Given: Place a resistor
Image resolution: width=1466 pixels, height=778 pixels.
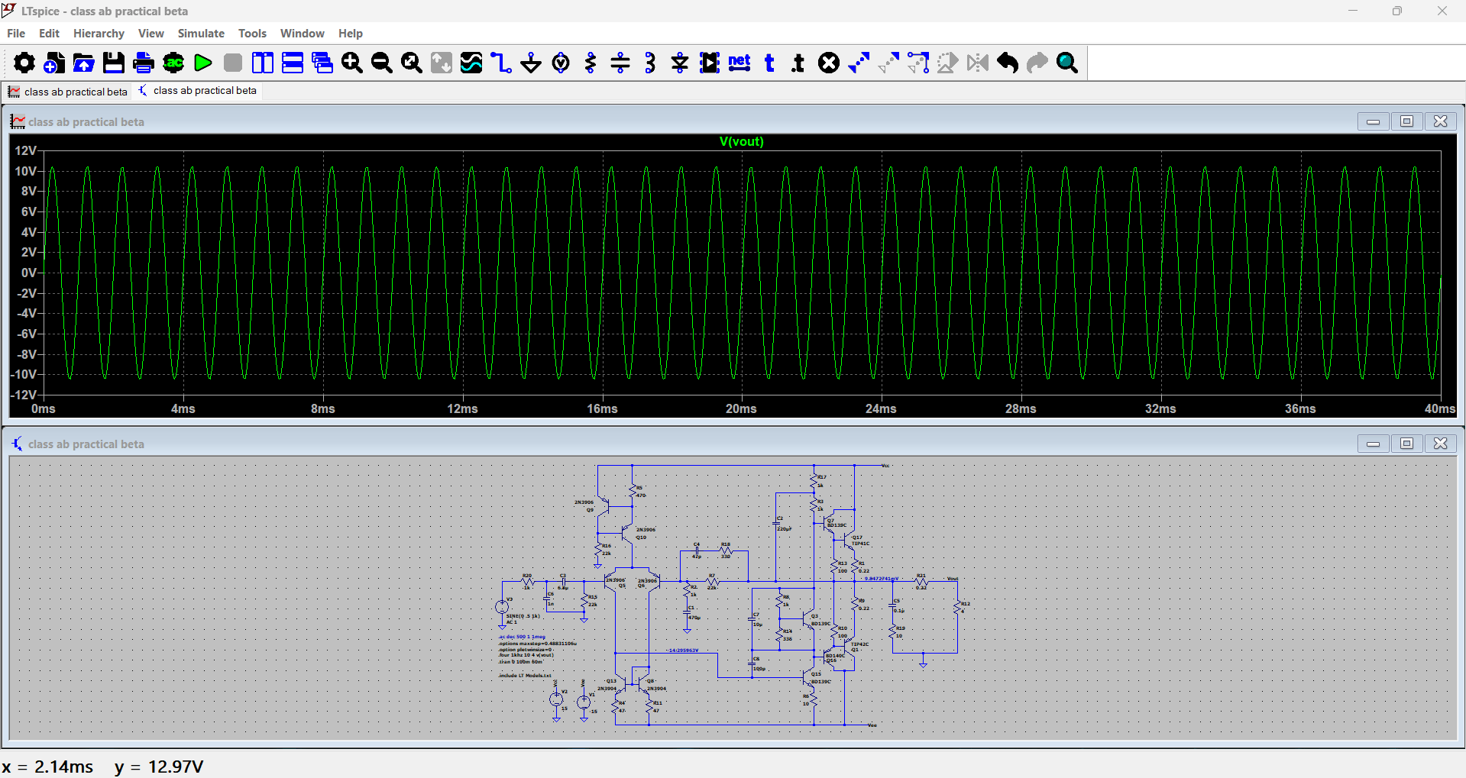Looking at the screenshot, I should (591, 63).
